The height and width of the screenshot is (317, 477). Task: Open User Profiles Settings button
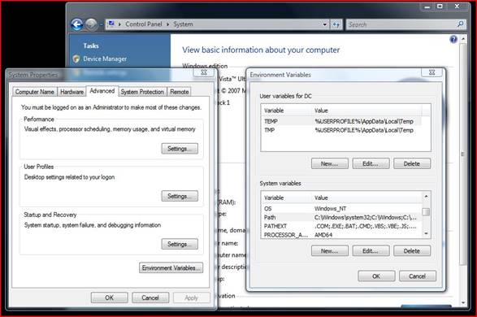coord(180,196)
